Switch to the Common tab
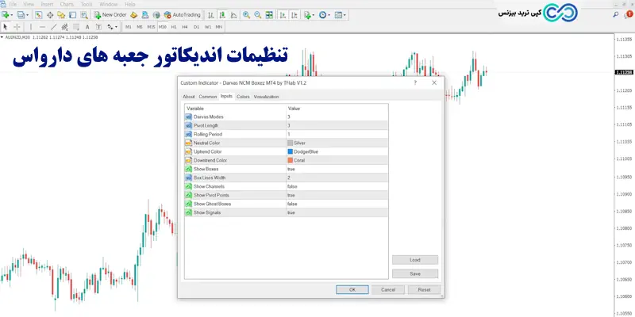Viewport: 635px width, 317px height. (x=208, y=97)
